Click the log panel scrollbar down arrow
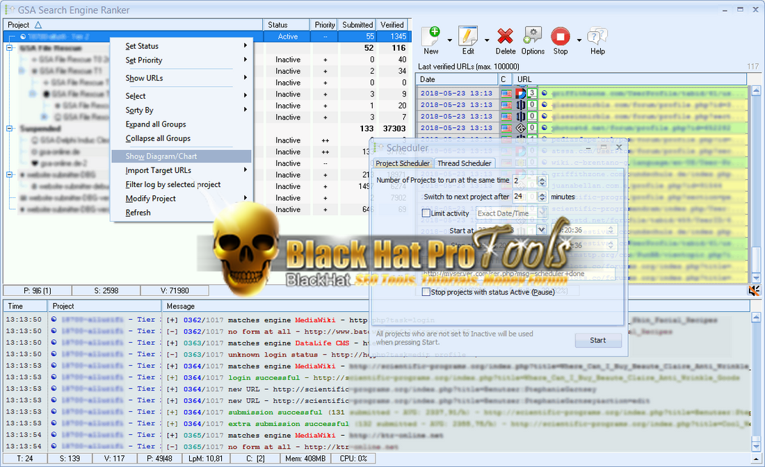 756,446
